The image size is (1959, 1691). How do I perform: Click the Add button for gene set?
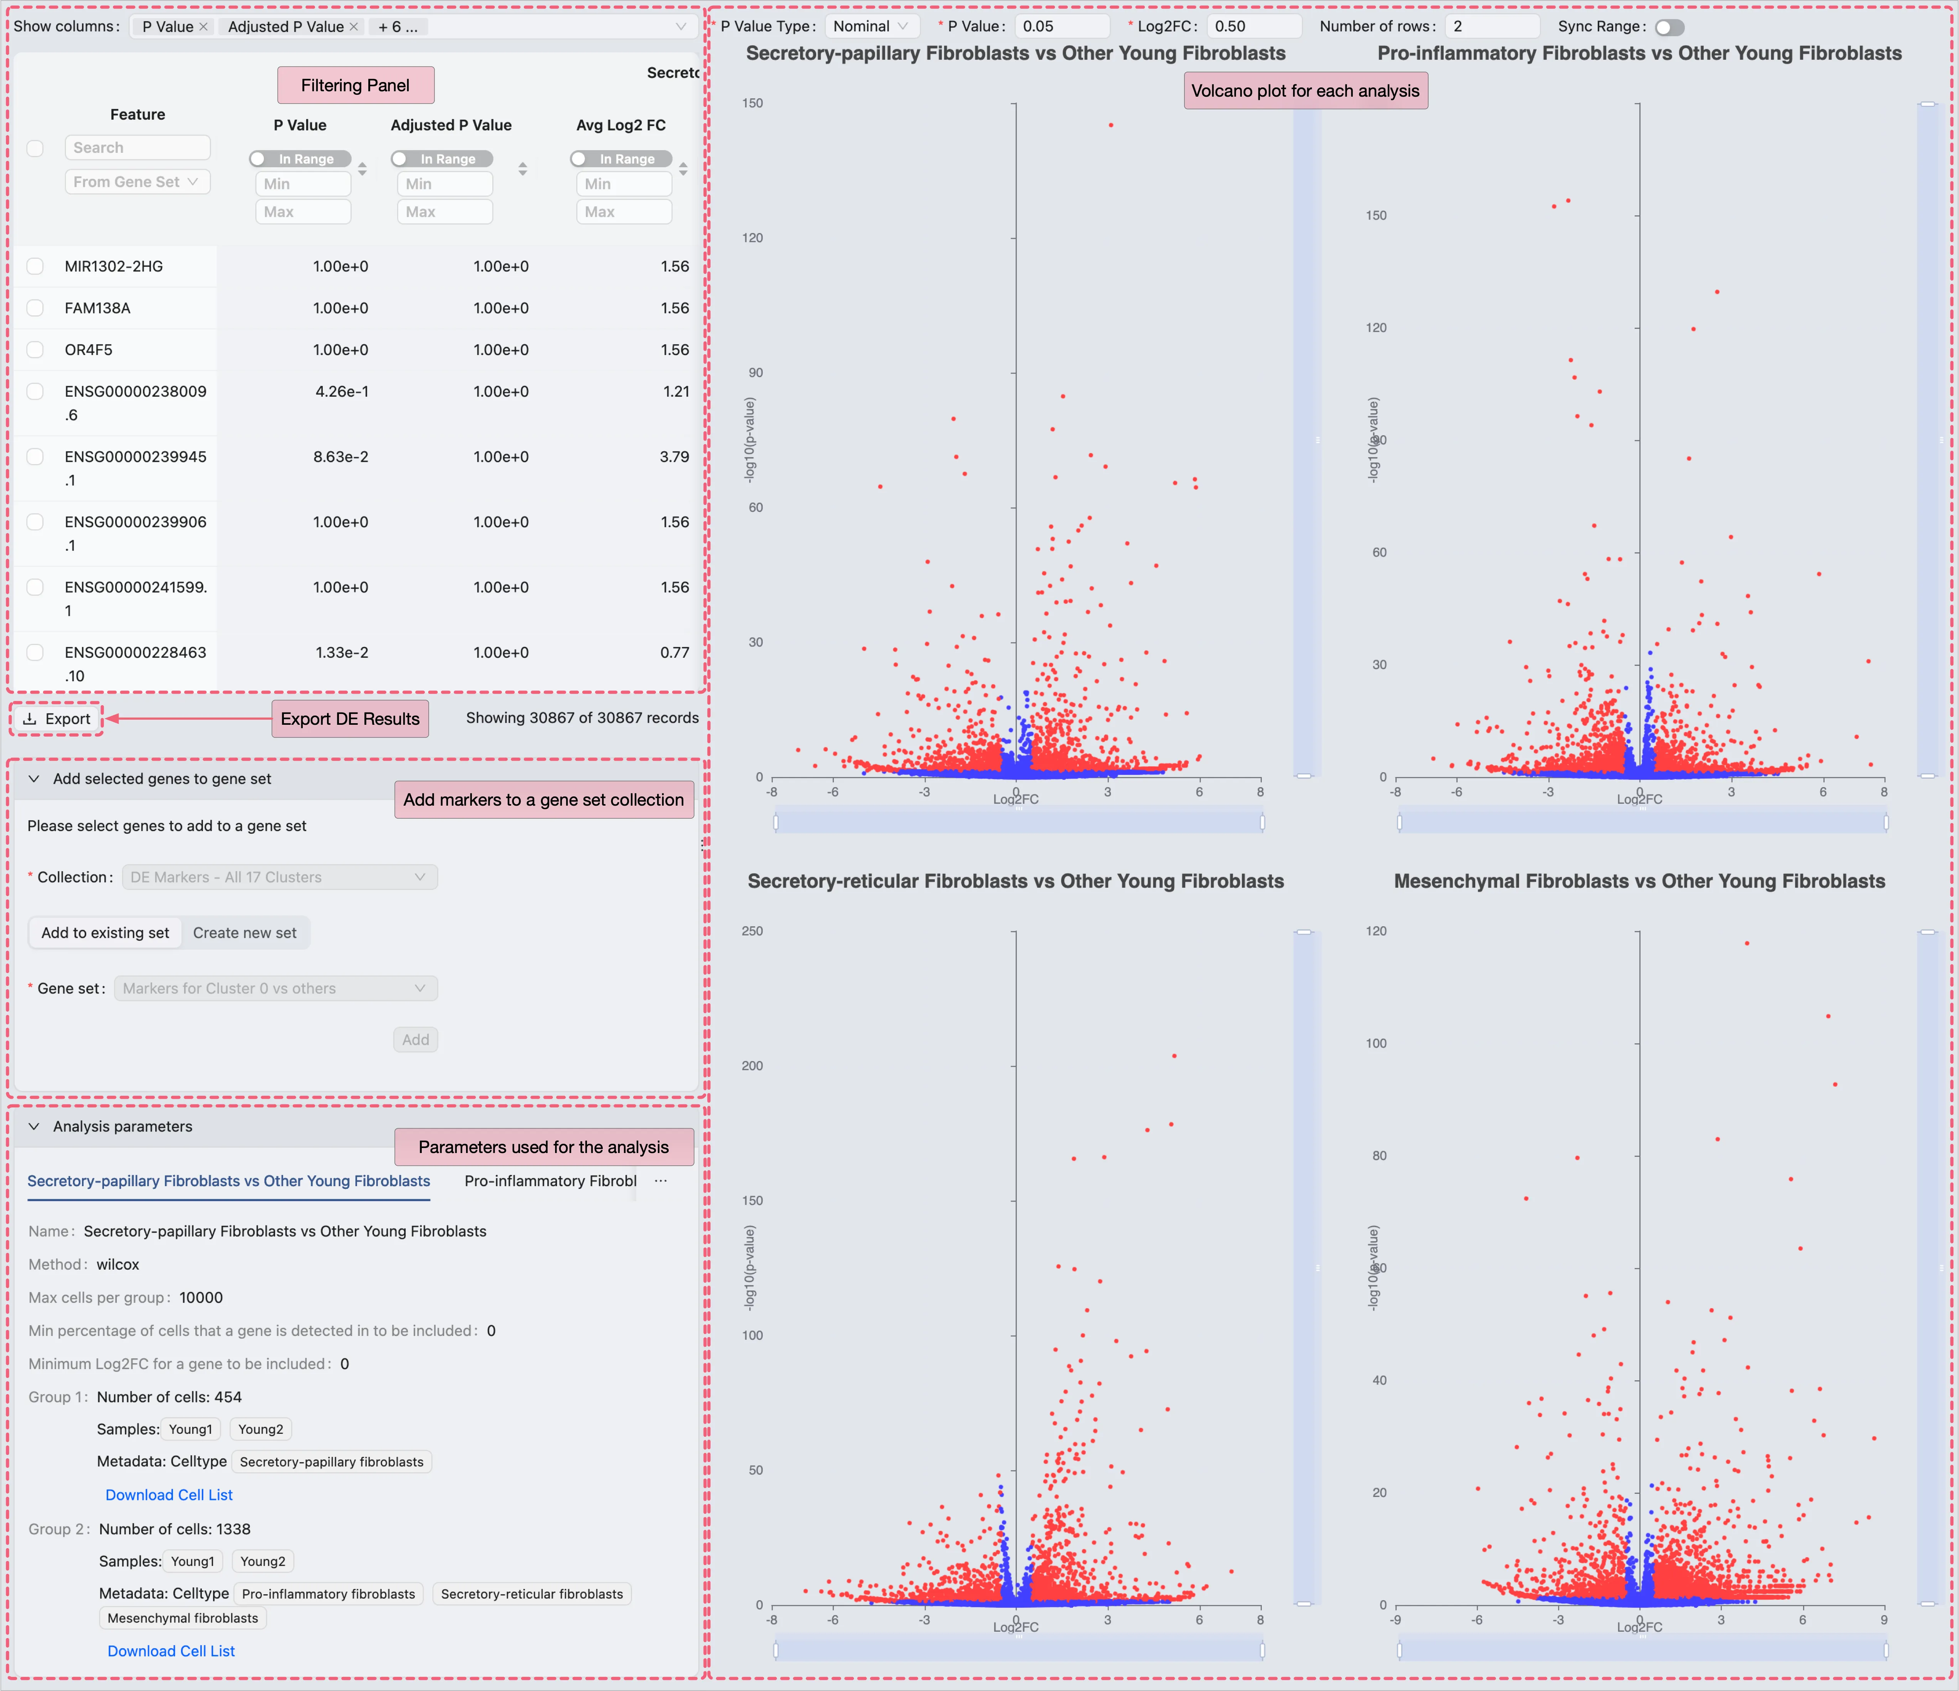coord(415,1040)
